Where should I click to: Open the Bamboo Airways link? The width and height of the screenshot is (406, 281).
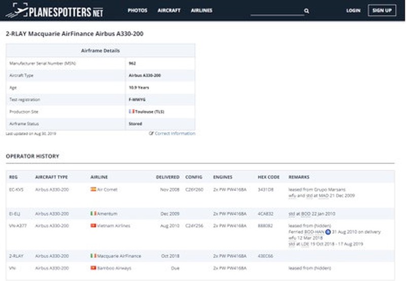(x=114, y=268)
